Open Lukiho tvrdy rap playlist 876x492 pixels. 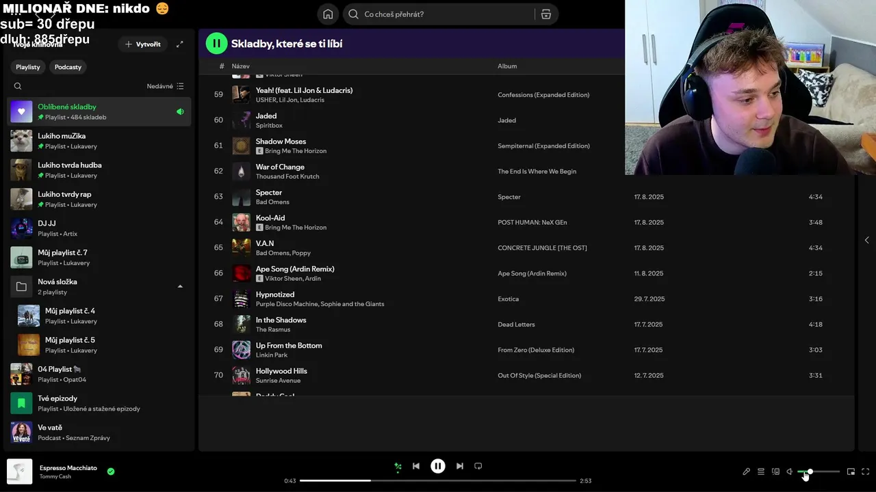pyautogui.click(x=99, y=199)
